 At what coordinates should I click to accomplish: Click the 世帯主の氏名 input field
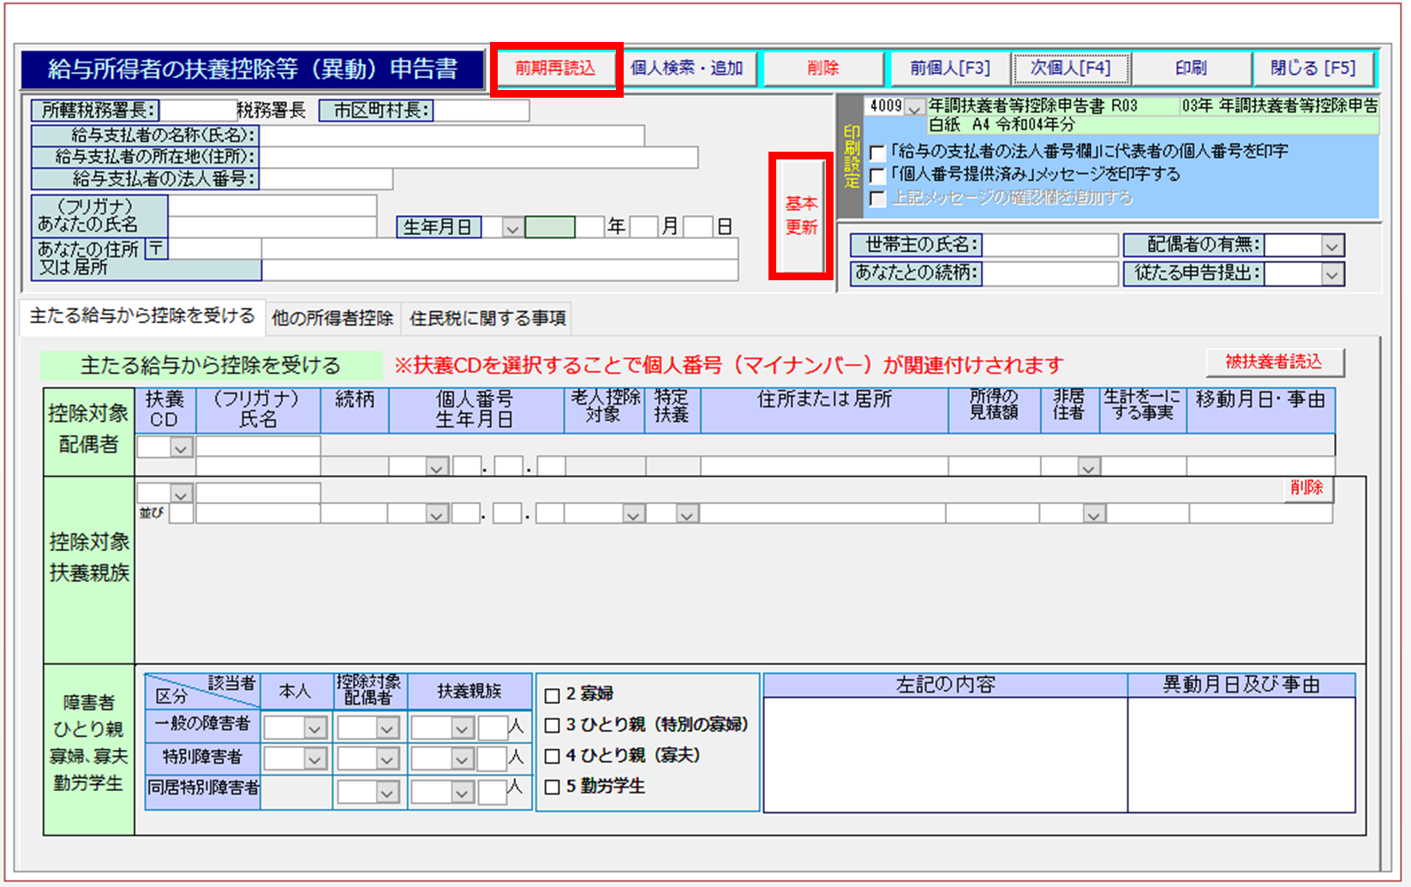pos(1049,245)
